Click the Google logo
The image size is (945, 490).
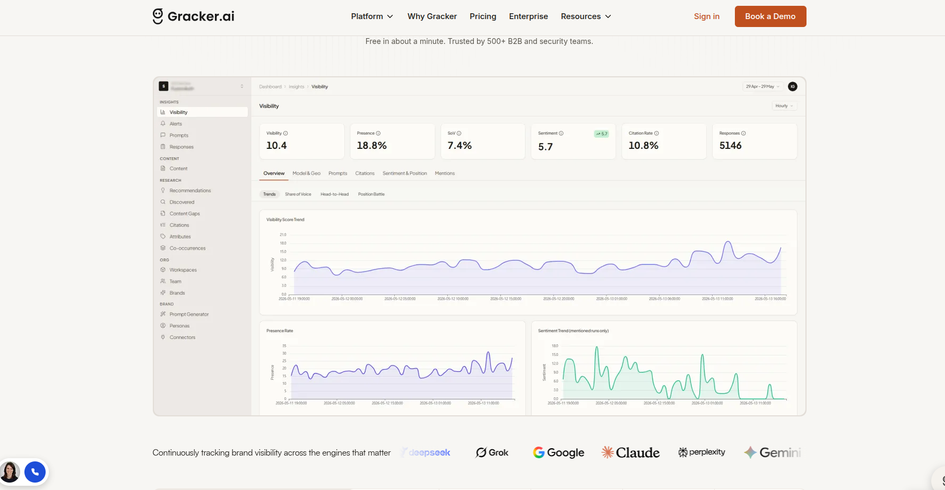(559, 452)
